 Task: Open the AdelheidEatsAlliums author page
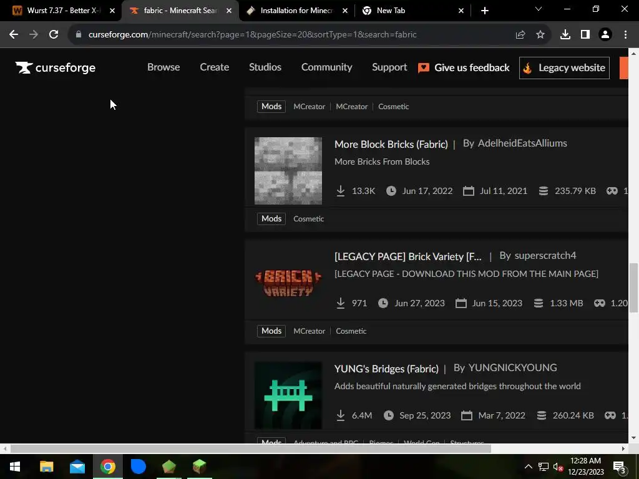click(522, 143)
